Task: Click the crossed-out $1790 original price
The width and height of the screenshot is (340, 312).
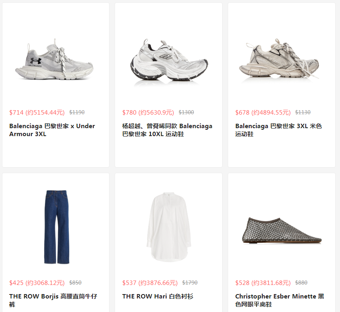Action: [190, 283]
